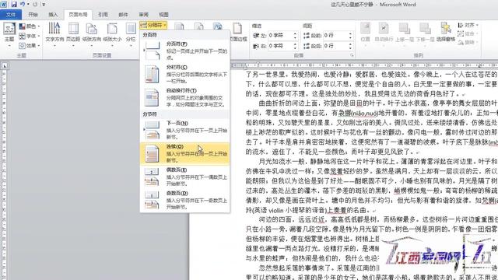
Task: Open the 主题 (Themes) gallery
Action: coord(9,34)
